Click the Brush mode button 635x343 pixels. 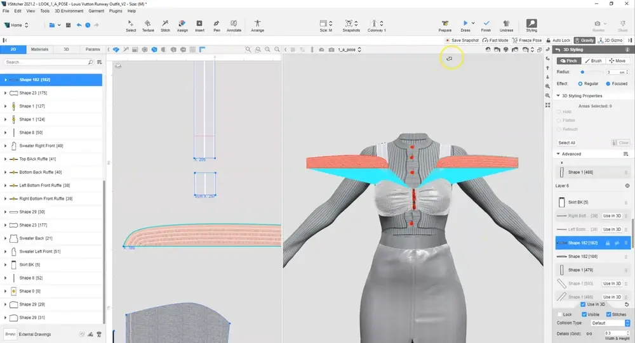pyautogui.click(x=594, y=61)
